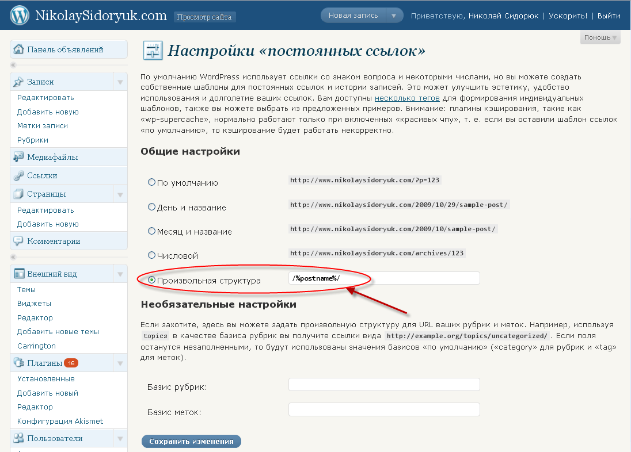Open the Виджеты submenu link

tap(34, 303)
